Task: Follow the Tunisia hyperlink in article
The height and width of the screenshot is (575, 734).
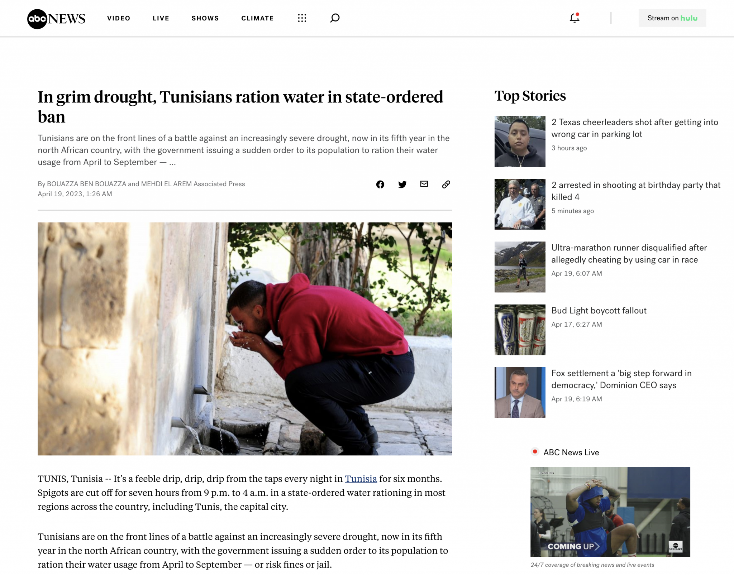Action: (x=361, y=479)
